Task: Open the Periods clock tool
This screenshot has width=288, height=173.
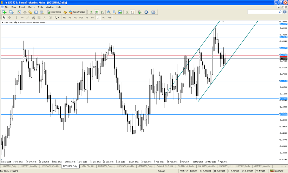Action: pos(146,12)
